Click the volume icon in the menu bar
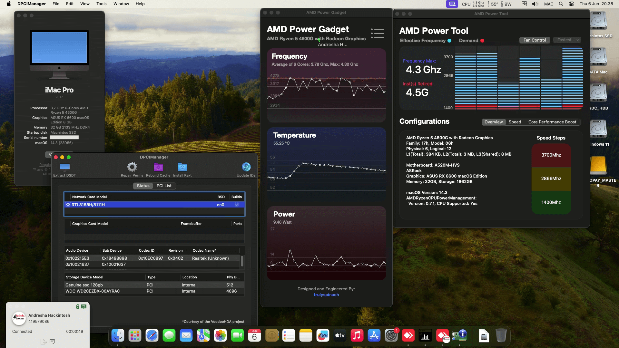This screenshot has height=348, width=619. tap(535, 4)
